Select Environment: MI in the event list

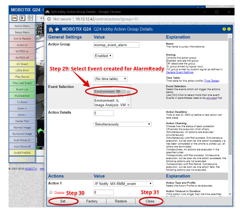(110, 92)
